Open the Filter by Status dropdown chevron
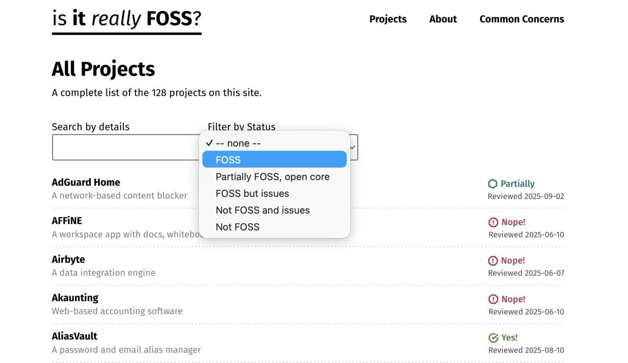This screenshot has height=363, width=628. 352,147
